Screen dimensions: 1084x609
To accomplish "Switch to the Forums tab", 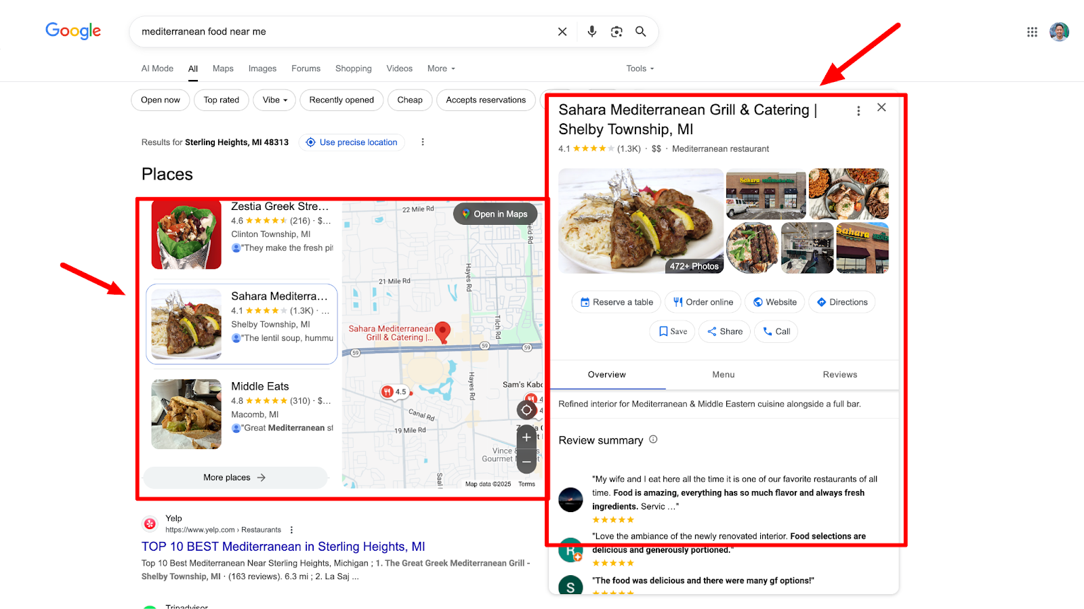I will pos(306,68).
